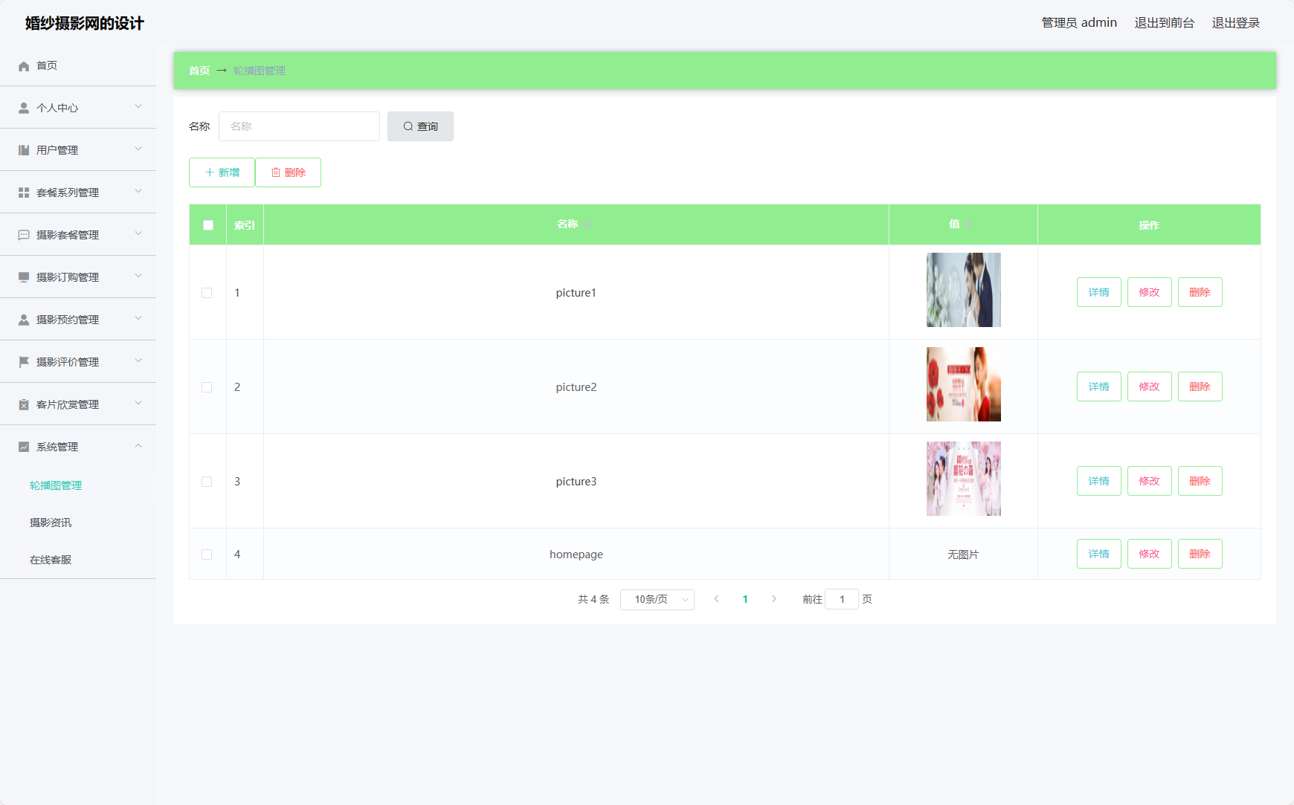
Task: Expand the 摄影套餐管理 submenu chevron
Action: [138, 234]
